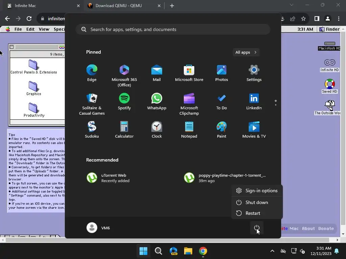Viewport: 346px width, 259px height.
Task: Open LinkedIn
Action: (x=254, y=102)
